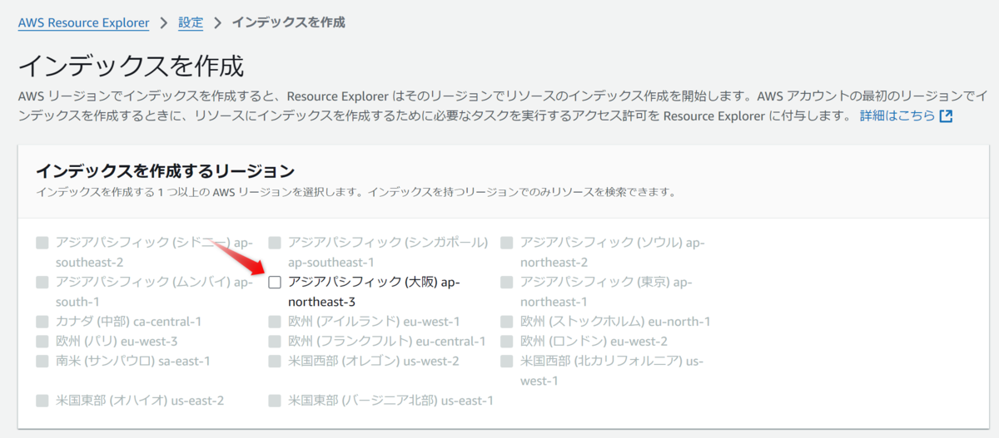Toggle the 欧州 (アイルランド) eu-west-1 checkbox
Image resolution: width=999 pixels, height=438 pixels.
[275, 322]
